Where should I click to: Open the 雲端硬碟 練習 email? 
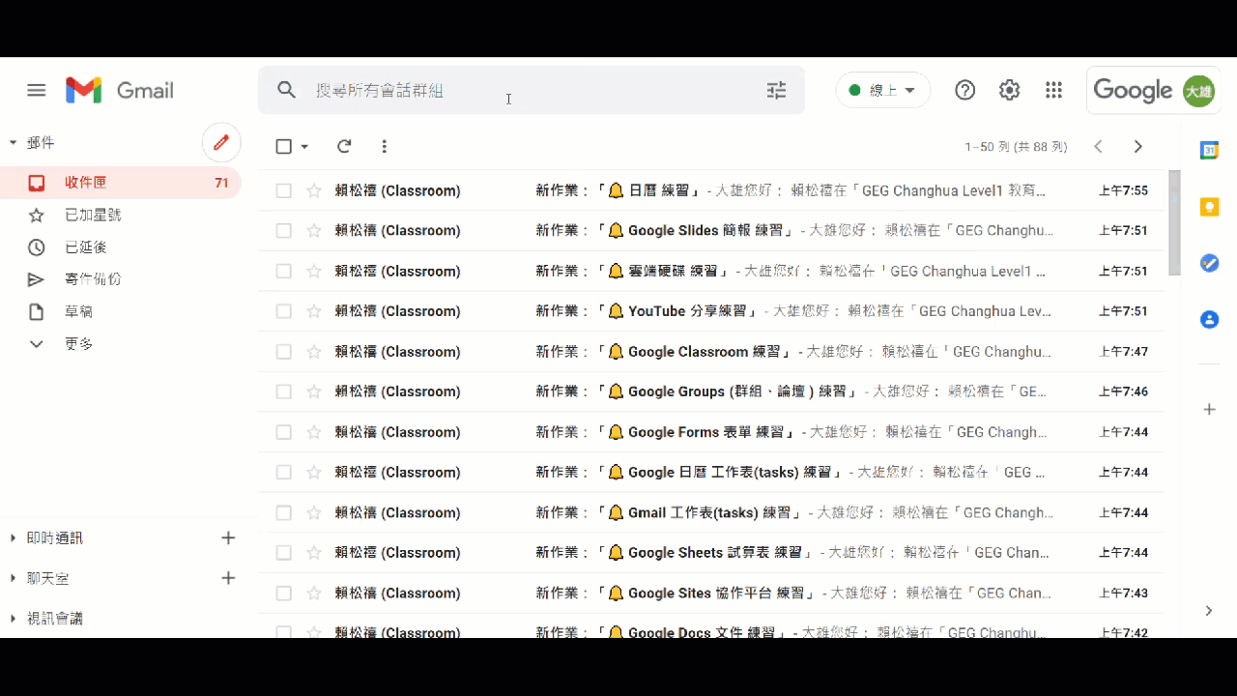(x=711, y=271)
